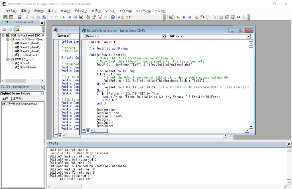Collapse the Microsoft Excel Objects folder

(x=7, y=39)
